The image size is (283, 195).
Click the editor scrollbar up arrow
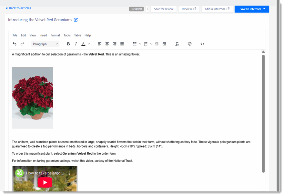point(263,52)
